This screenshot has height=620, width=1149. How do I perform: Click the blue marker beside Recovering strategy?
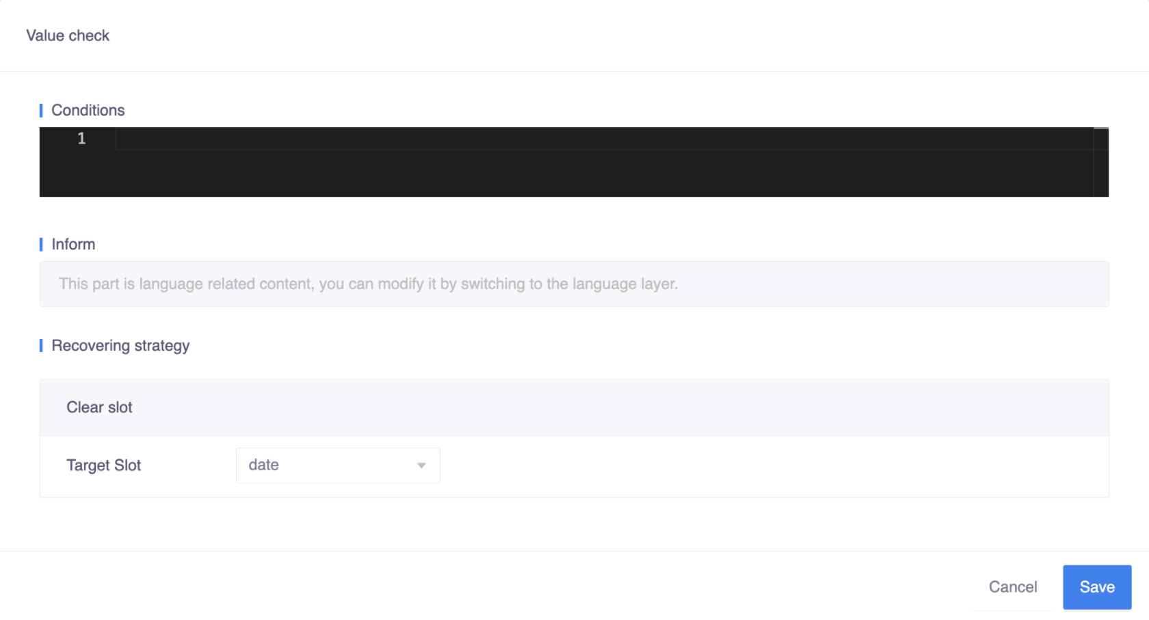coord(41,346)
